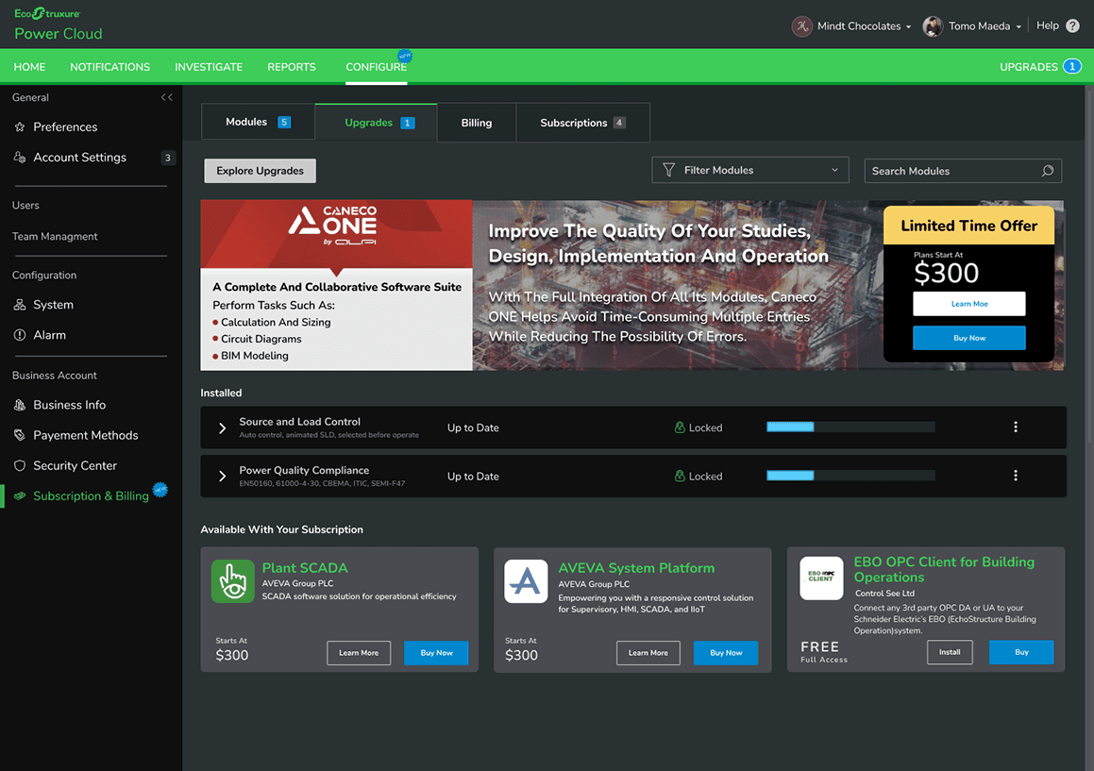
Task: Click Buy Now for AVEVA System Platform
Action: (x=726, y=653)
